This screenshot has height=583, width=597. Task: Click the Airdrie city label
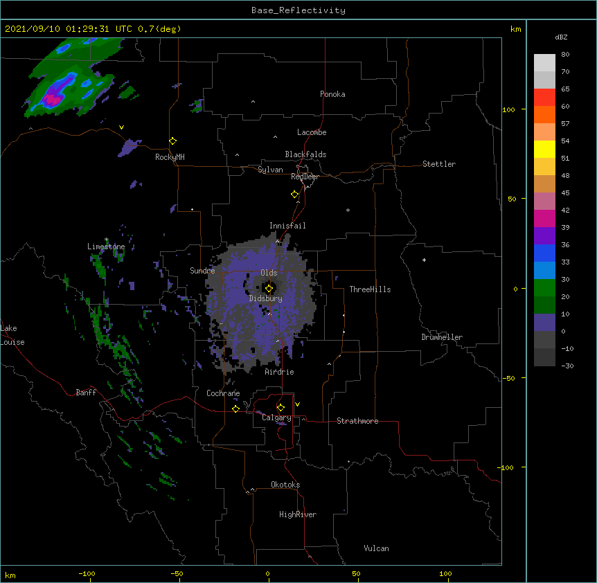tap(279, 372)
